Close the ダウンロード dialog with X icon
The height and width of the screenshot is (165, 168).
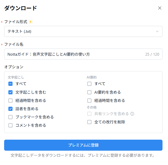point(160,8)
